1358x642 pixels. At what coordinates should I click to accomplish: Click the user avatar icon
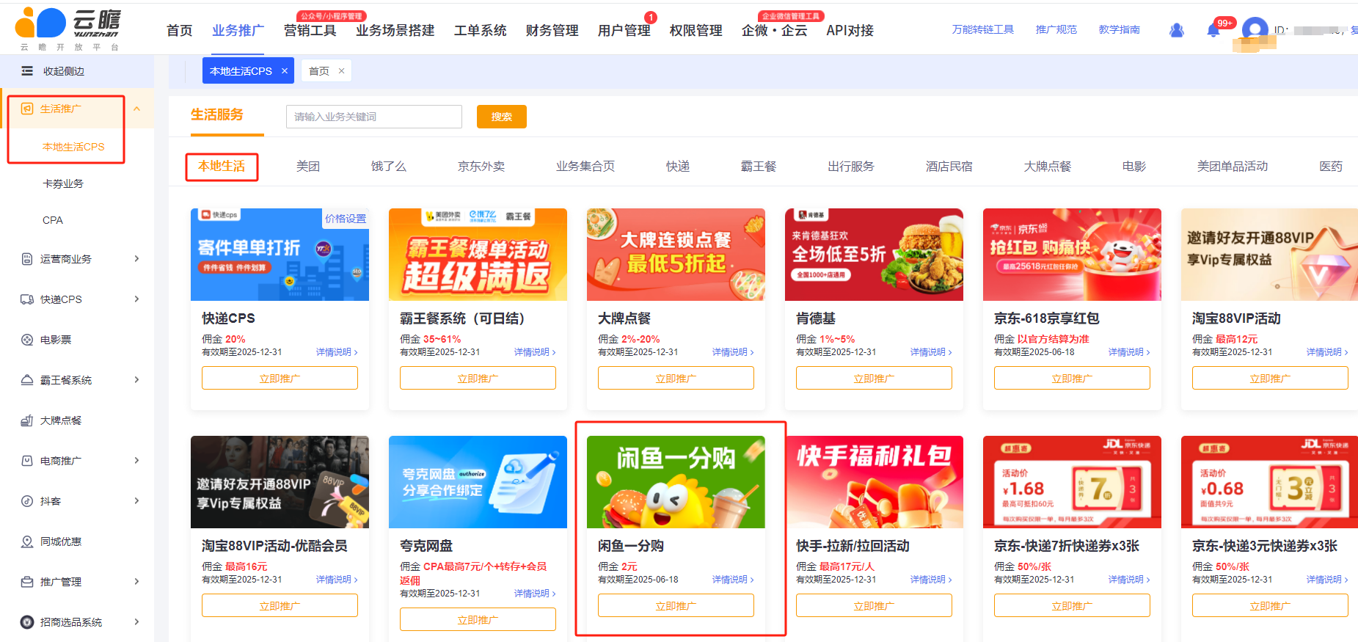point(1255,29)
